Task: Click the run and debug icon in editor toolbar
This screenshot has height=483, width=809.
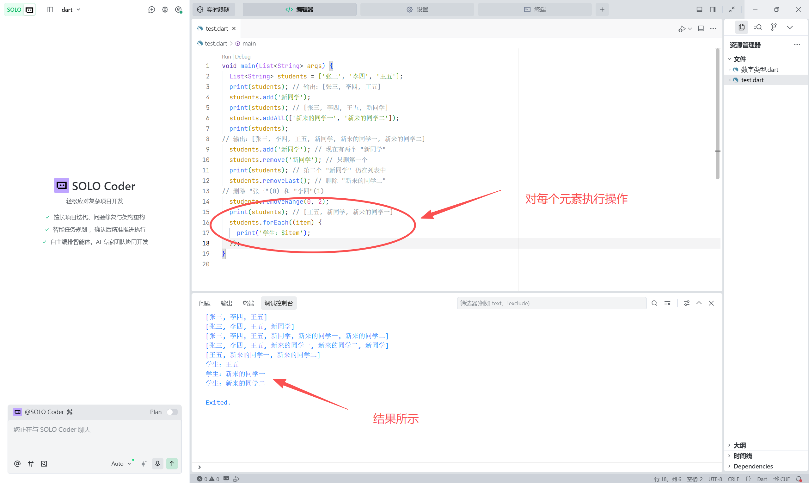Action: tap(682, 29)
